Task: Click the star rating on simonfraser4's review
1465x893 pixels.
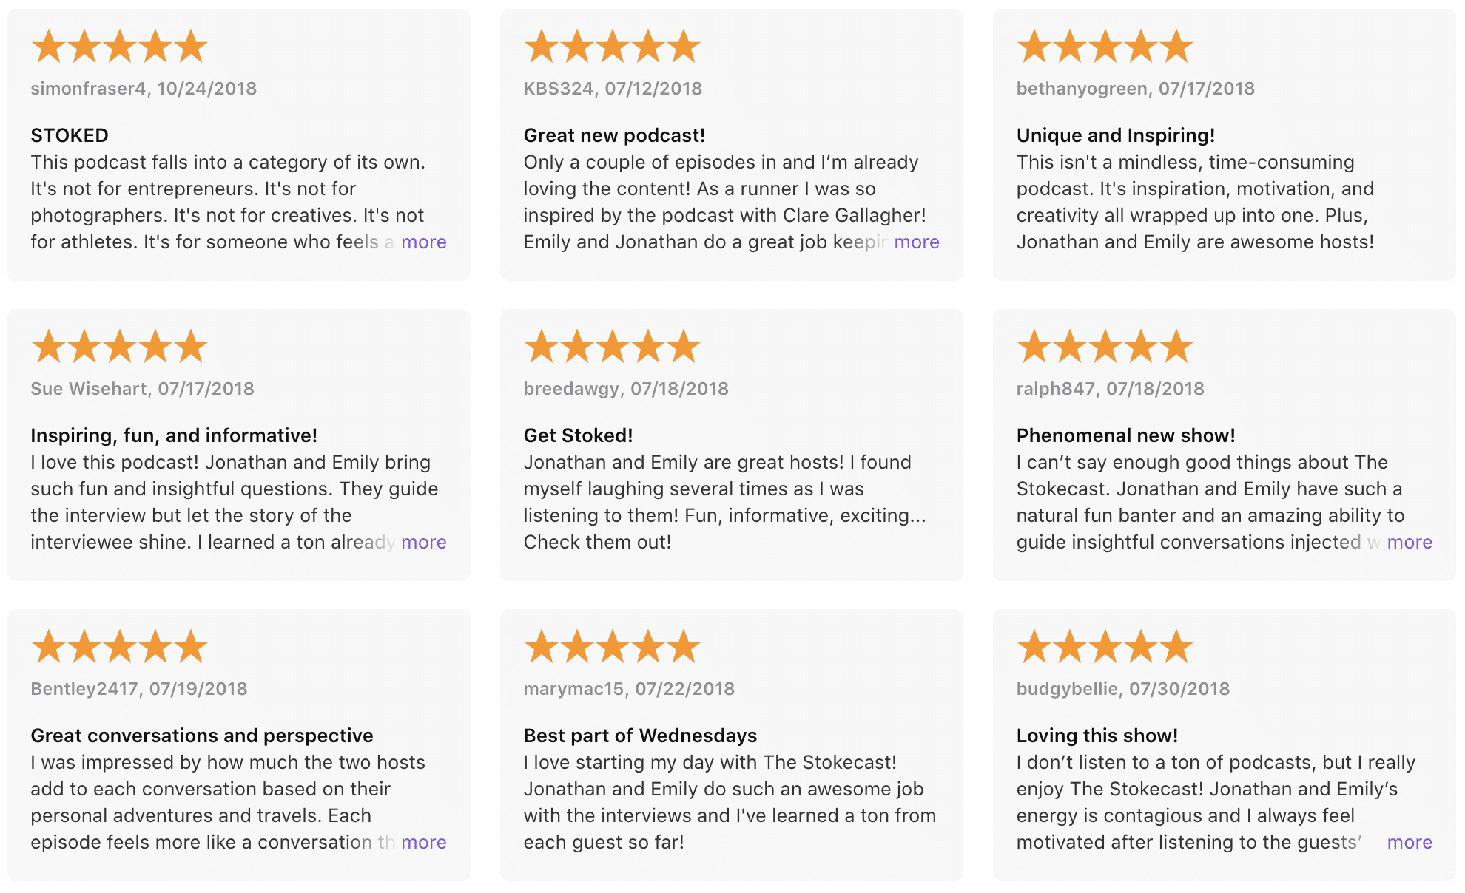Action: click(x=119, y=47)
